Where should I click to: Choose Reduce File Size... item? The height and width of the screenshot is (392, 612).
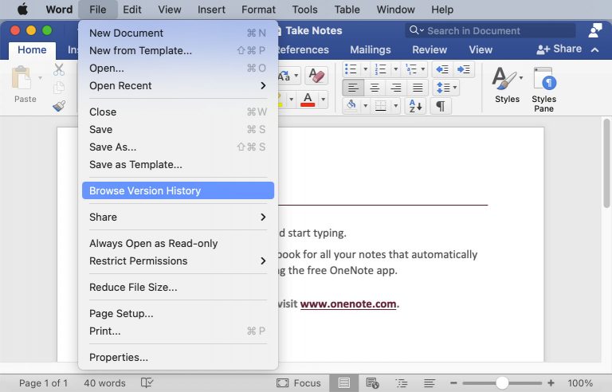coord(178,288)
